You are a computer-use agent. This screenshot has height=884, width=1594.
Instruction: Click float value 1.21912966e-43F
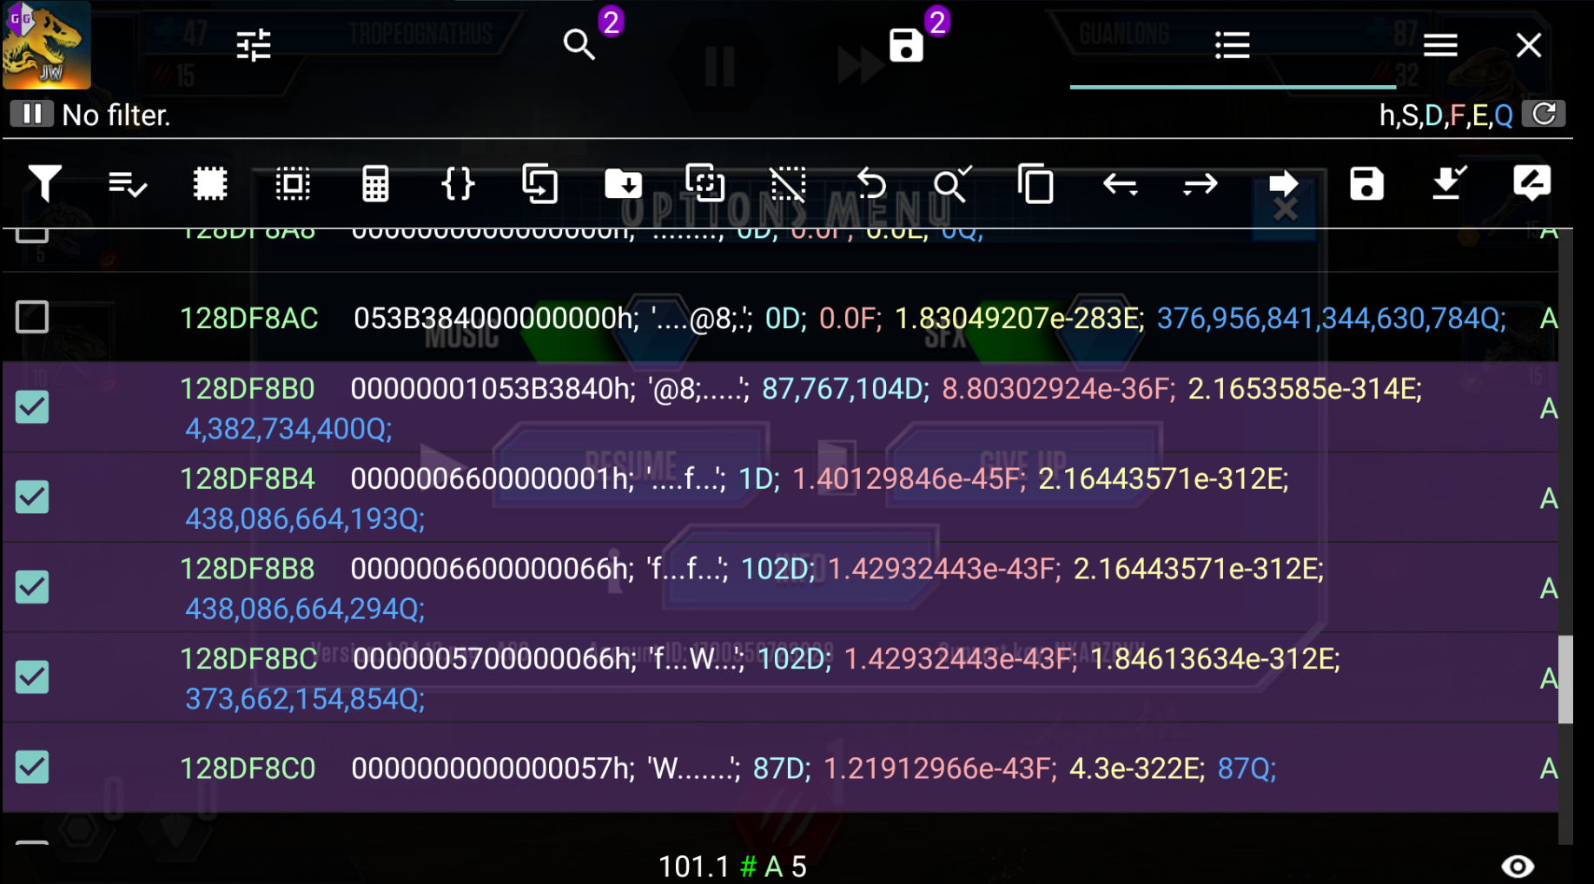click(x=940, y=769)
